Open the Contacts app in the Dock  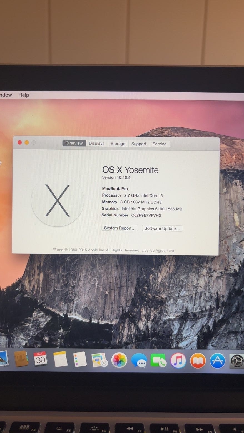point(21,359)
